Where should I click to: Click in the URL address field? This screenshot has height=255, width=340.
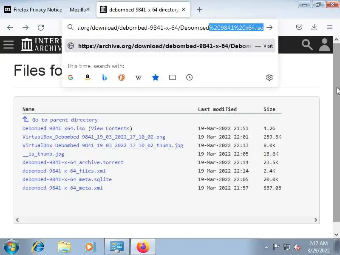[x=171, y=28]
